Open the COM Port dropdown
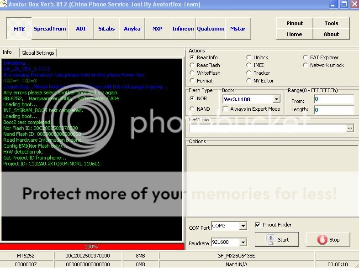 243,226
